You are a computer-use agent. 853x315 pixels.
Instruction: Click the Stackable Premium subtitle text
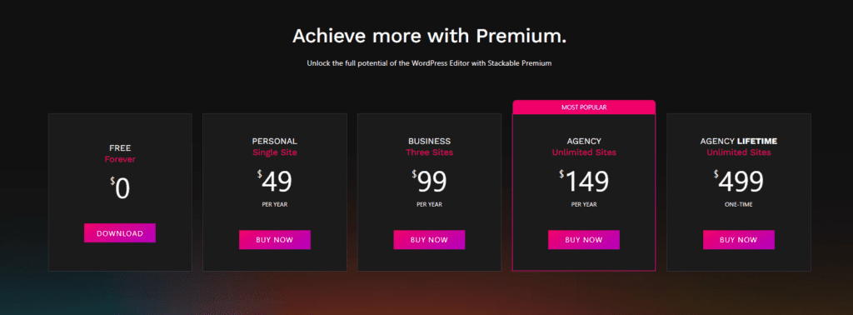(429, 63)
